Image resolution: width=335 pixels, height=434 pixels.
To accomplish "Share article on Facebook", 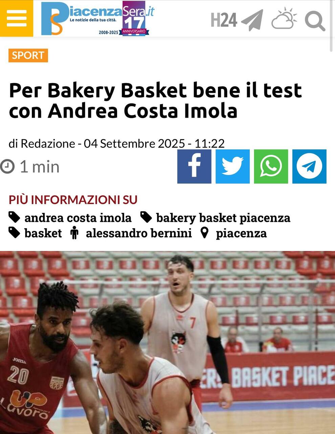I will (194, 166).
